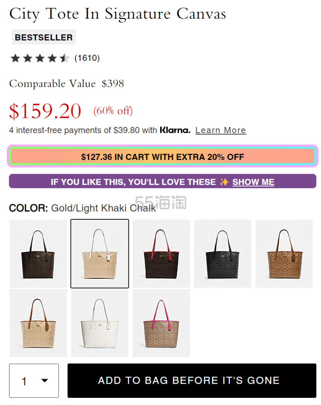Viewport: 321px width, 405px height.
Task: Pick the all-black signature tote swatch
Action: click(x=222, y=254)
